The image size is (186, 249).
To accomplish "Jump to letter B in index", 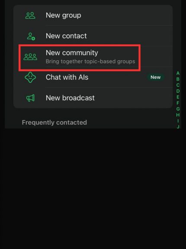I will 178,79.
